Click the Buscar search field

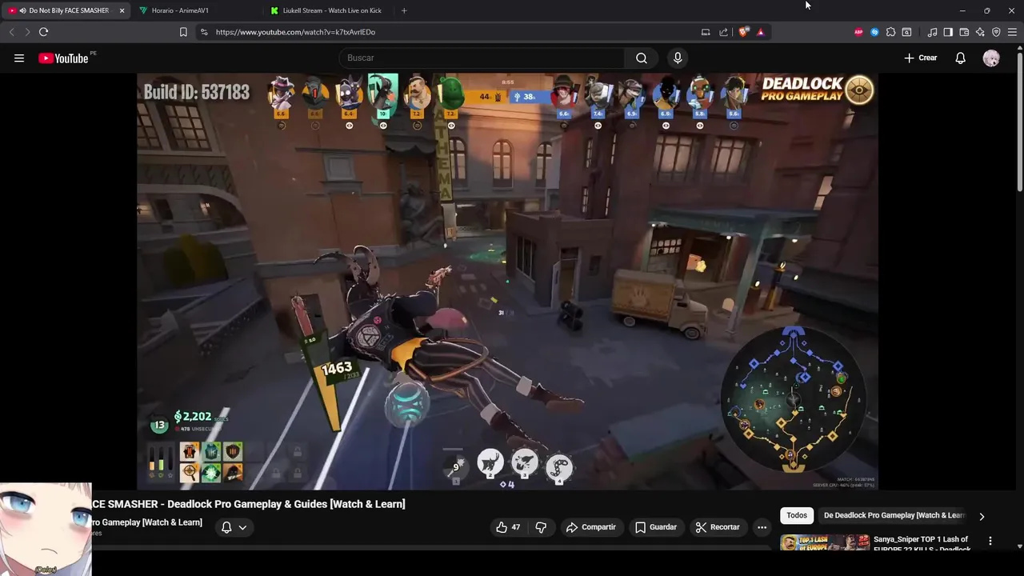[482, 58]
